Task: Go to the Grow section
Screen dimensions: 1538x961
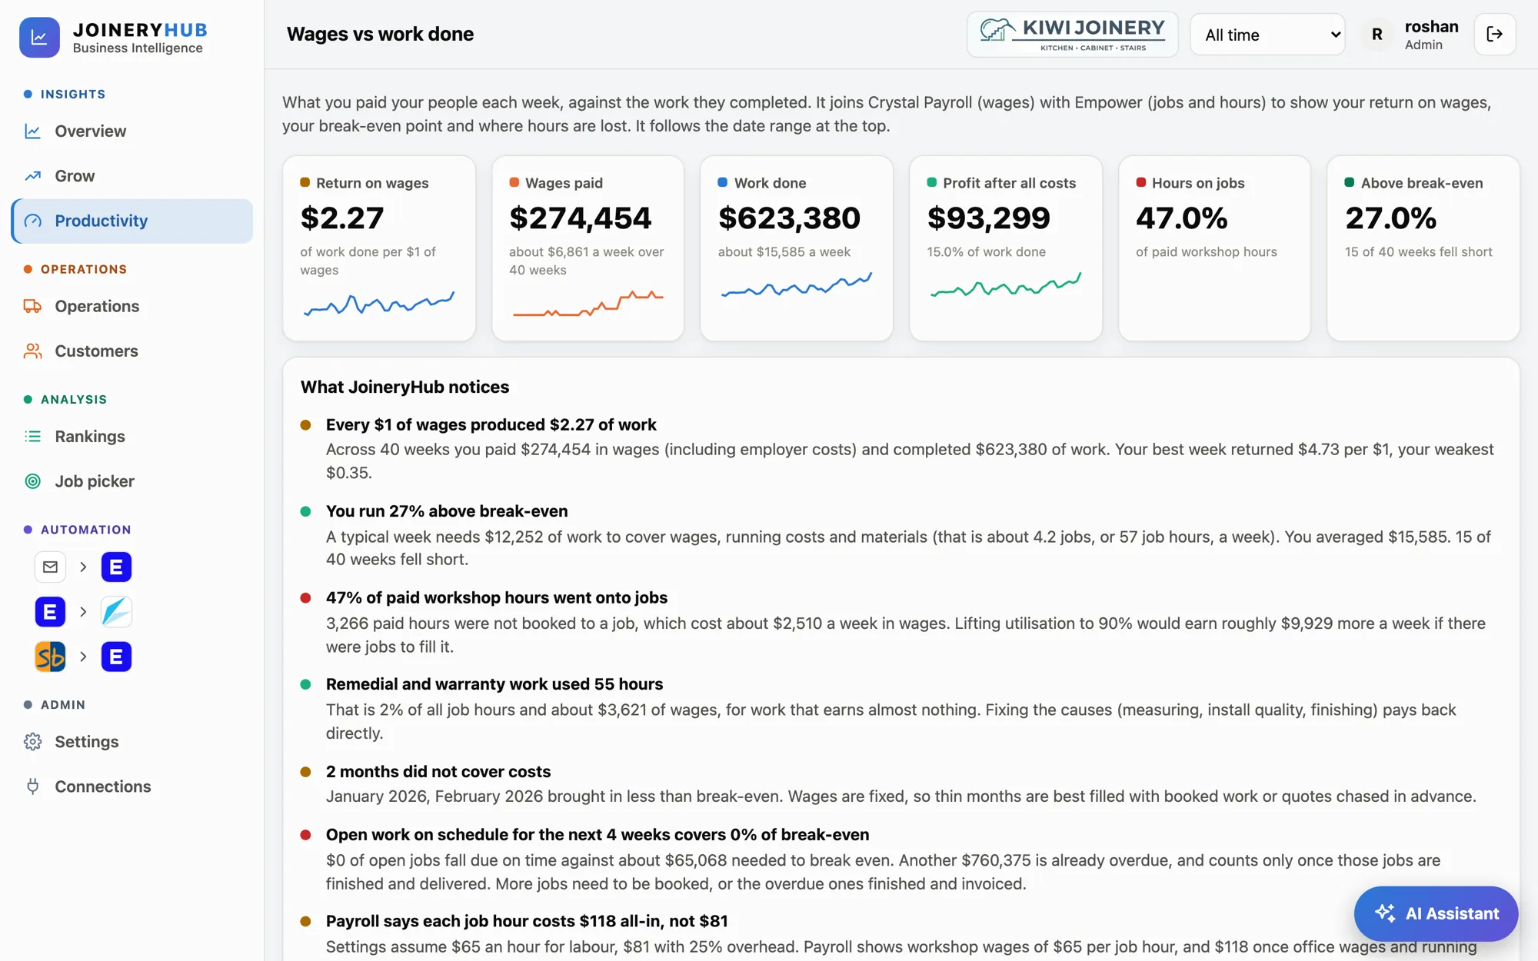Action: click(131, 176)
